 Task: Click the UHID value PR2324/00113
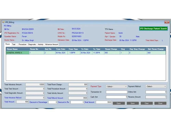pos(78,33)
